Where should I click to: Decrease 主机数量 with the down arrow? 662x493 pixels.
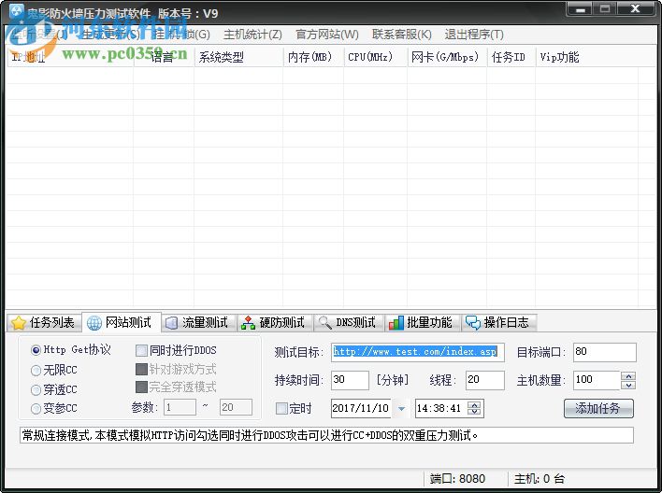point(628,385)
